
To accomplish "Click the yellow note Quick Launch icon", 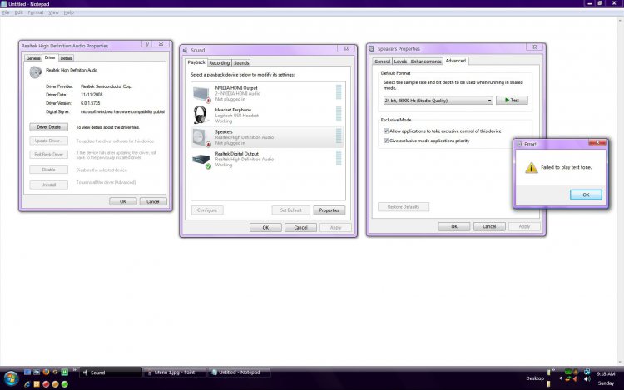I will 37,384.
